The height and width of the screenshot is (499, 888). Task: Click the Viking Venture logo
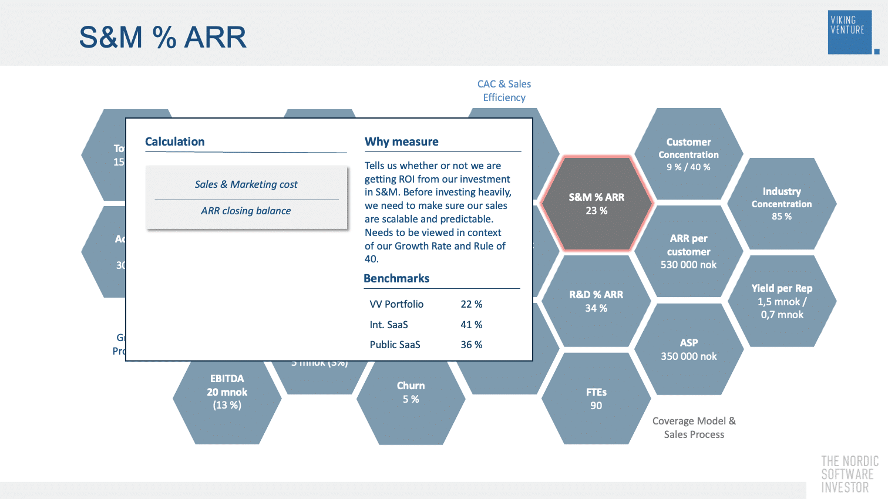[x=852, y=32]
